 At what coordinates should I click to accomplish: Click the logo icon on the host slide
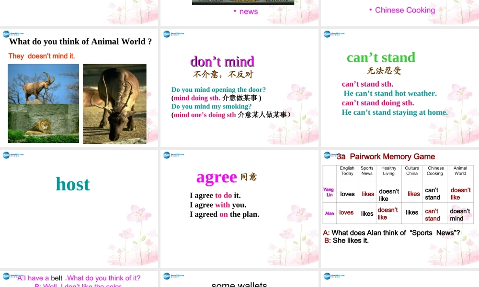point(6,155)
